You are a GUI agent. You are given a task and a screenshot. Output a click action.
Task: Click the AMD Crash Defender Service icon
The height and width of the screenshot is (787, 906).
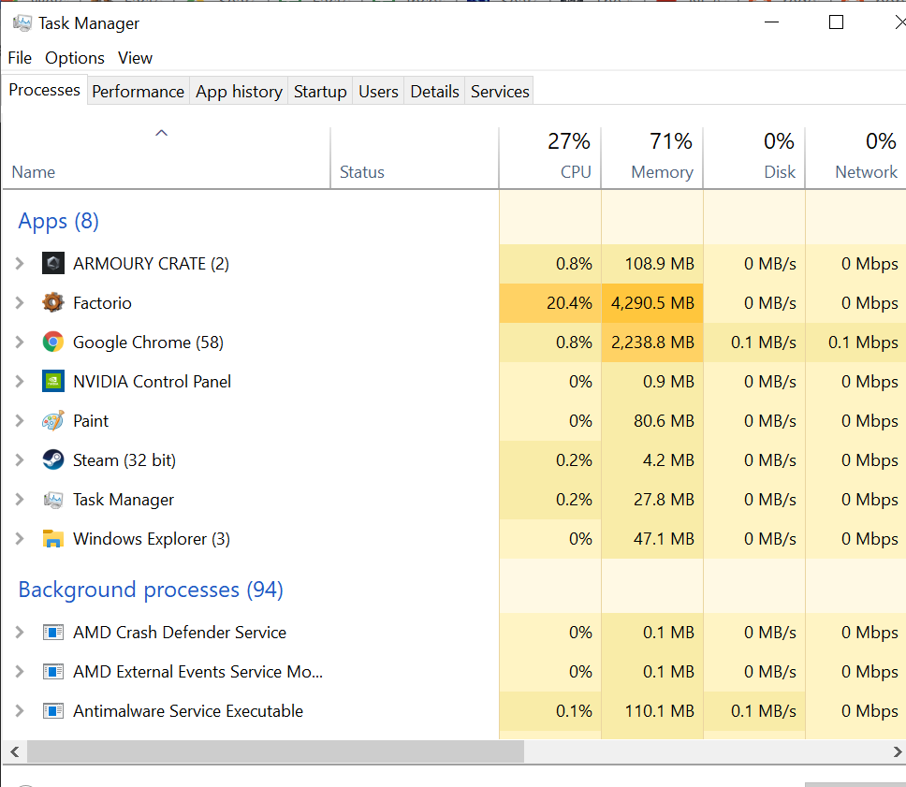53,633
